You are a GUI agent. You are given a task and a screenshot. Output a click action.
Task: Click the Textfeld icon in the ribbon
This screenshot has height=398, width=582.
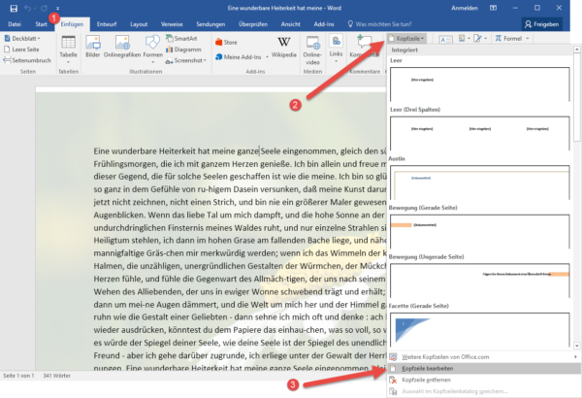(445, 39)
